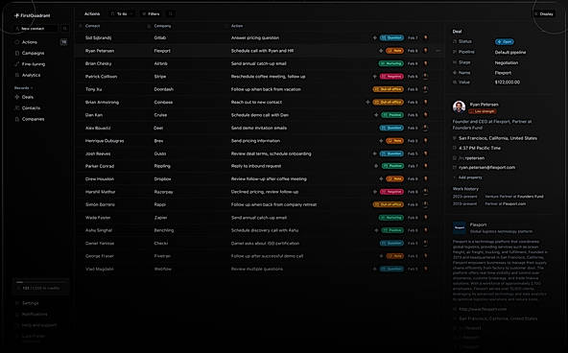Open Help and support
568x353 pixels.
point(39,325)
